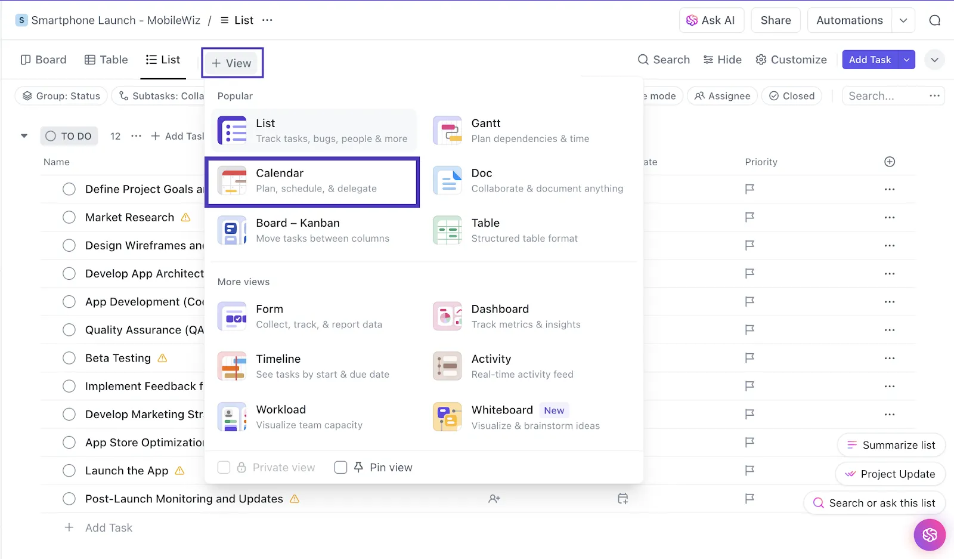Open Ask AI
954x559 pixels.
(711, 20)
